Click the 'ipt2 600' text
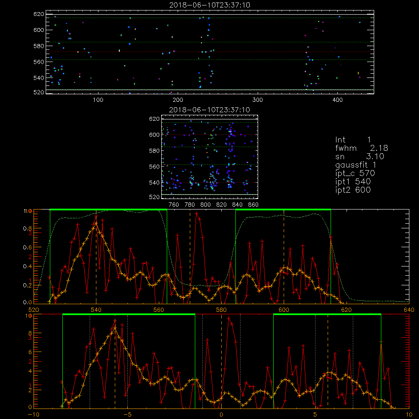Viewport: 419px width, 419px height. [x=353, y=190]
